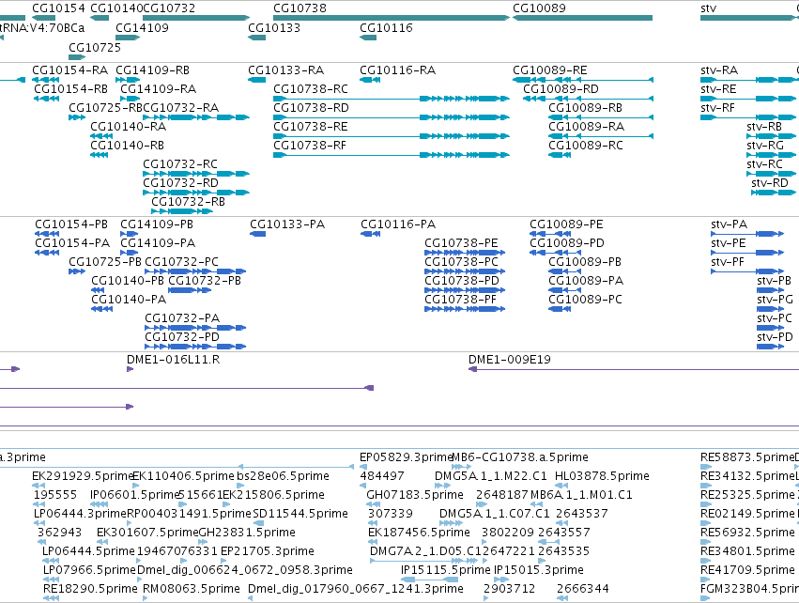Click EST GH07183.5prime
This screenshot has width=799, height=603.
click(415, 495)
